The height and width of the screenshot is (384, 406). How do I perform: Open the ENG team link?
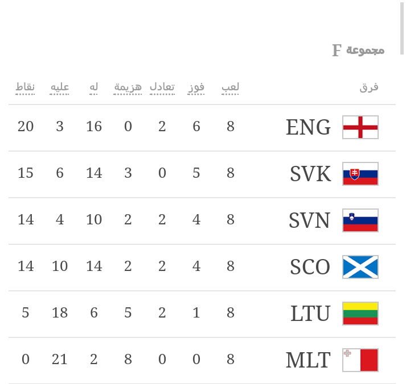click(308, 127)
